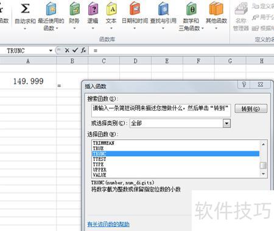
Task: Expand the Text (文本) dropdown arrow
Action: (x=111, y=29)
